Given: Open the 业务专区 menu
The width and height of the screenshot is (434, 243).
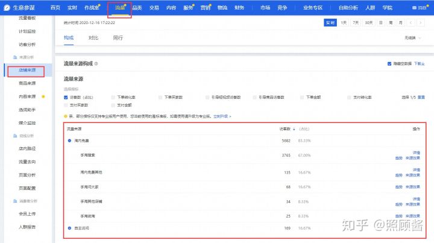Looking at the screenshot, I should 313,8.
